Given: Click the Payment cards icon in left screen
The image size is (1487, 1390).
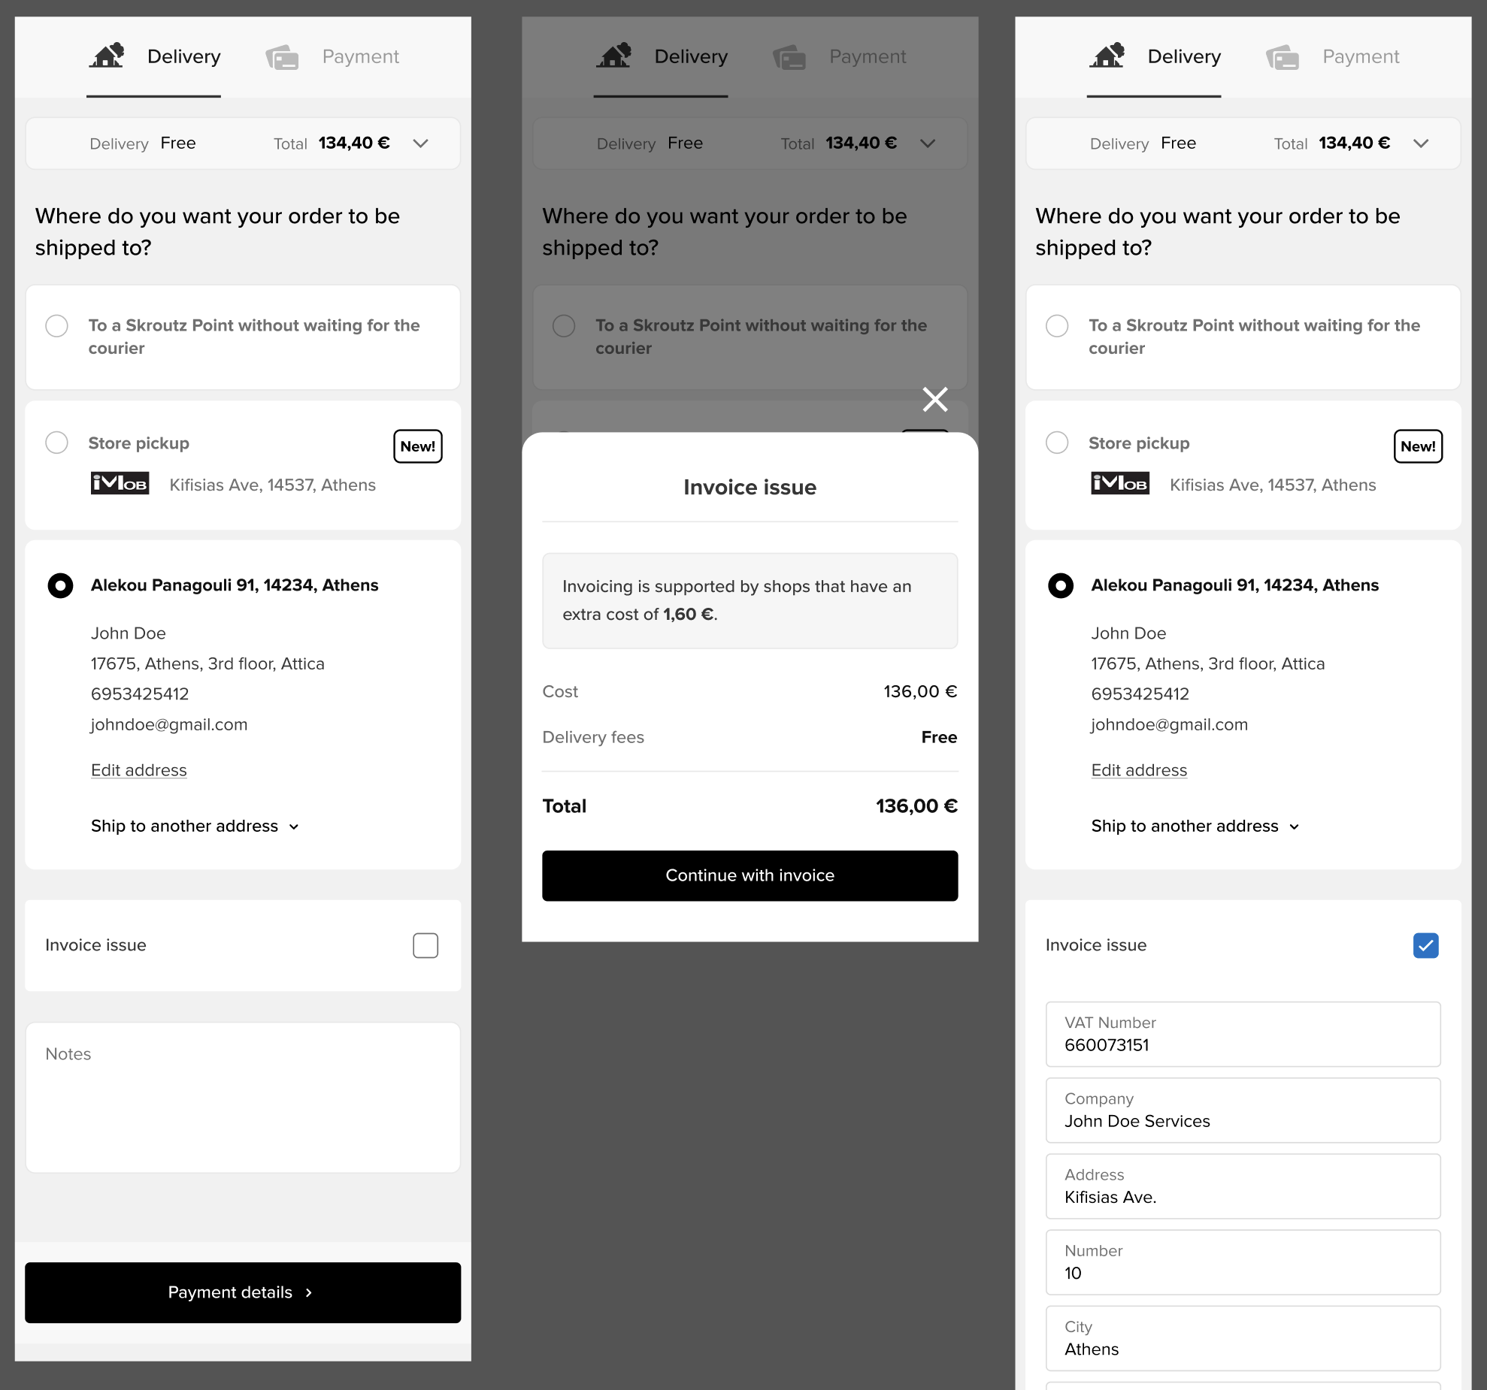Looking at the screenshot, I should tap(282, 57).
